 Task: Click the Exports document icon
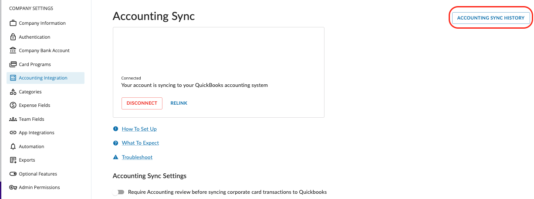tap(13, 160)
